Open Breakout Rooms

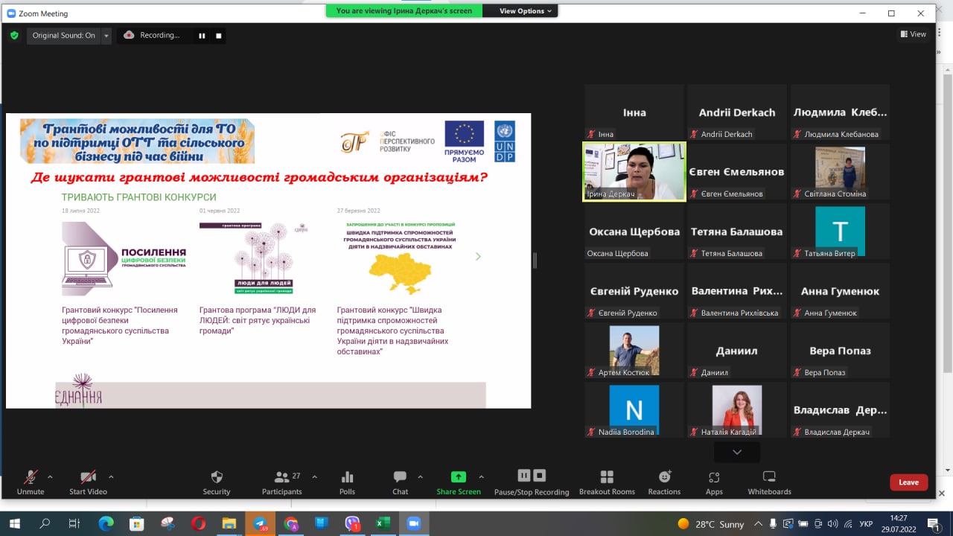pyautogui.click(x=607, y=482)
